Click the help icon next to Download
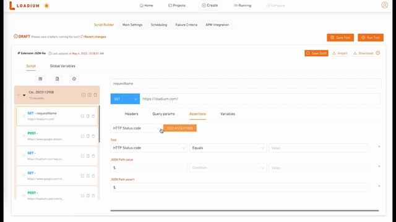Image resolution: width=396 pixels, height=222 pixels. pyautogui.click(x=378, y=53)
